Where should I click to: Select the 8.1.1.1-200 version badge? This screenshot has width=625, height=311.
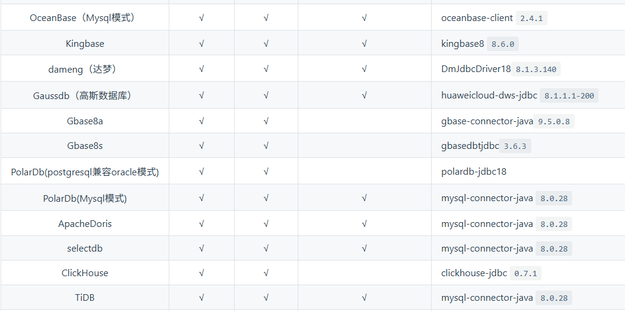point(569,95)
